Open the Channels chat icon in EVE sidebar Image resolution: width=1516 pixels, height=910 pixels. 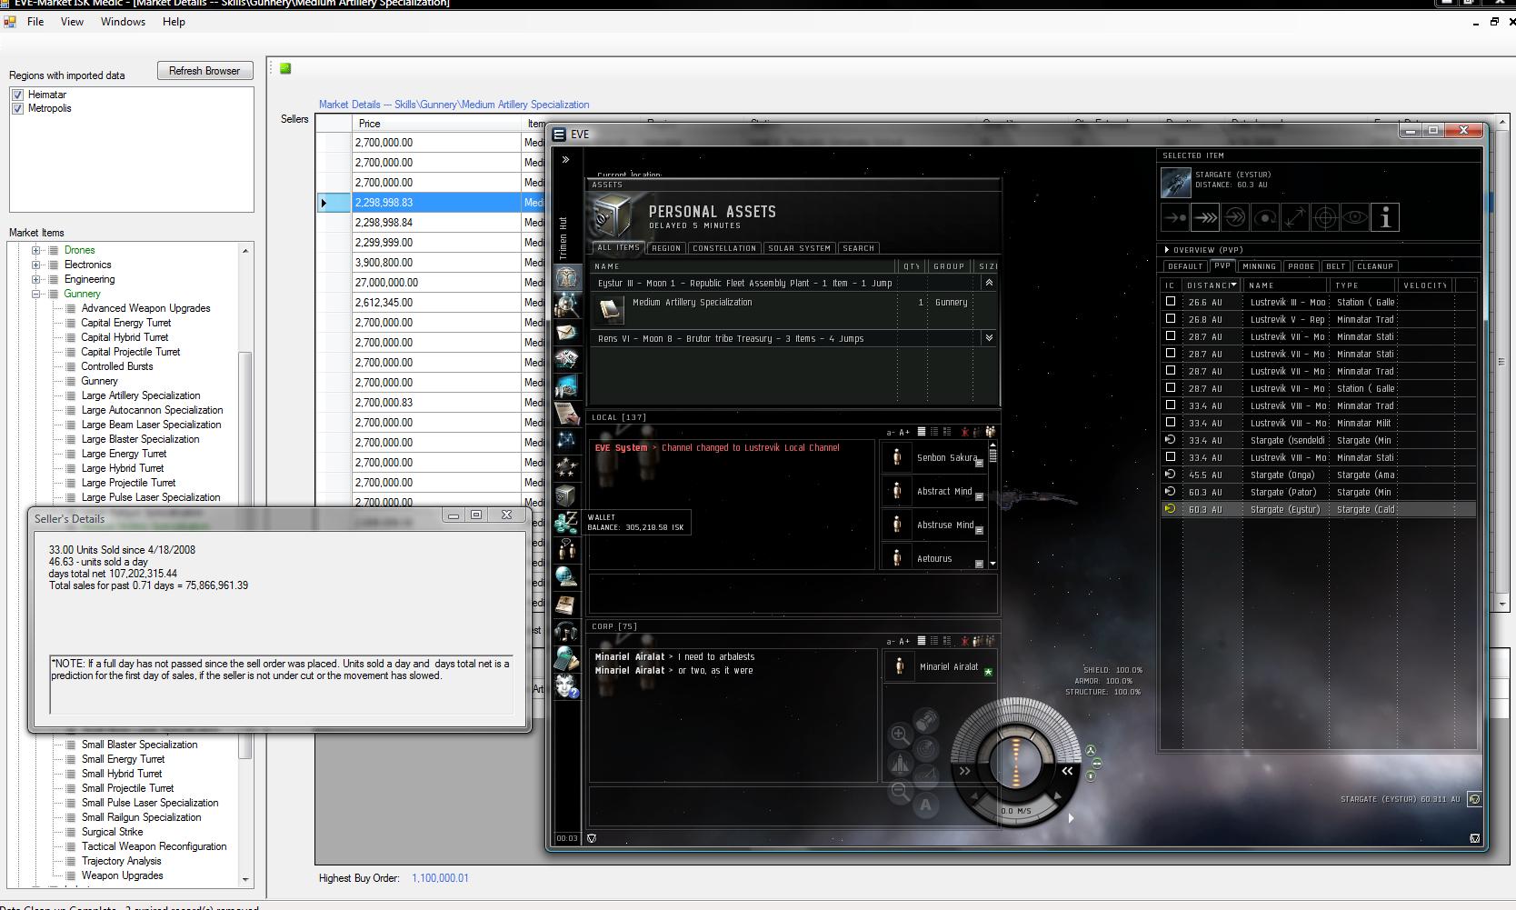tap(567, 550)
